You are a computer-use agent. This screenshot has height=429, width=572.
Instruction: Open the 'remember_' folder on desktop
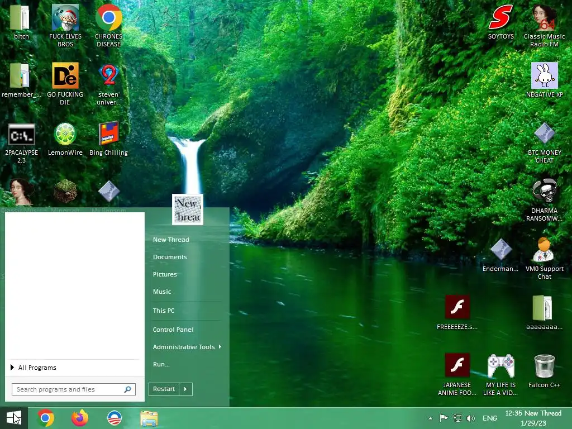(x=21, y=80)
